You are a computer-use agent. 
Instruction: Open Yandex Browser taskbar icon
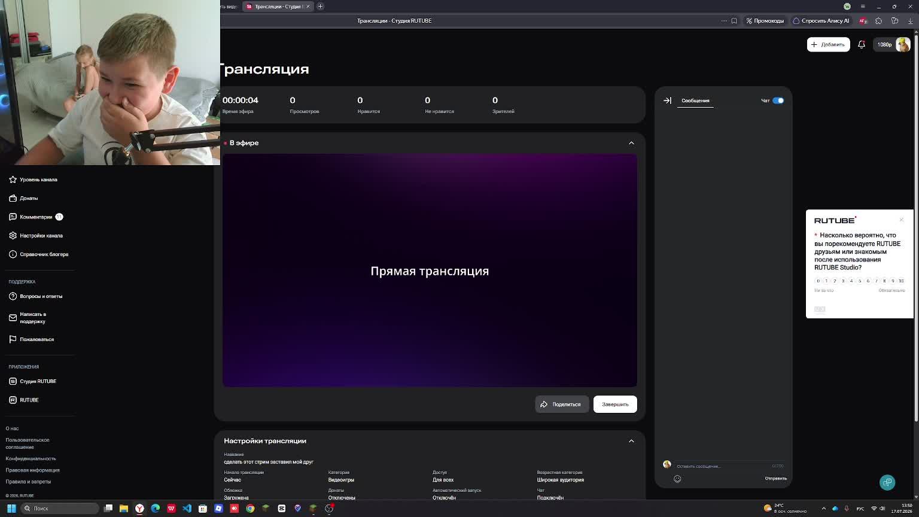point(139,508)
